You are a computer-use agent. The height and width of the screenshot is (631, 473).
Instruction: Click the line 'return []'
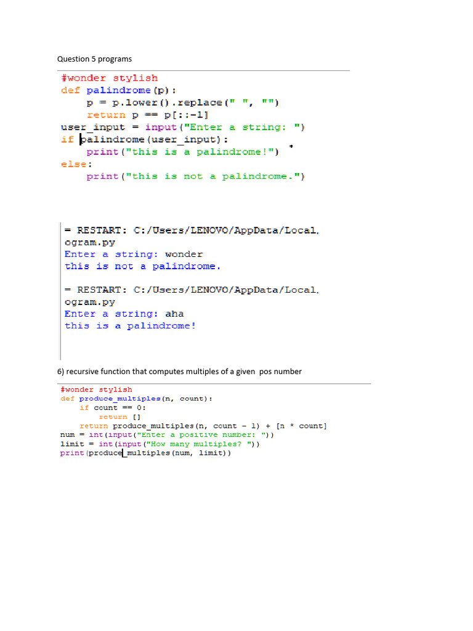(119, 417)
